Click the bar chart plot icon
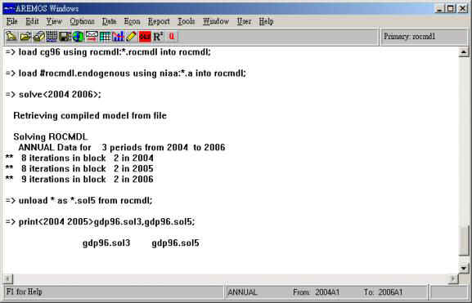472x303 pixels. (x=119, y=37)
